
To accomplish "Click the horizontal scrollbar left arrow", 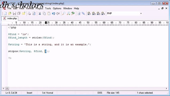I will pyautogui.click(x=3, y=89).
